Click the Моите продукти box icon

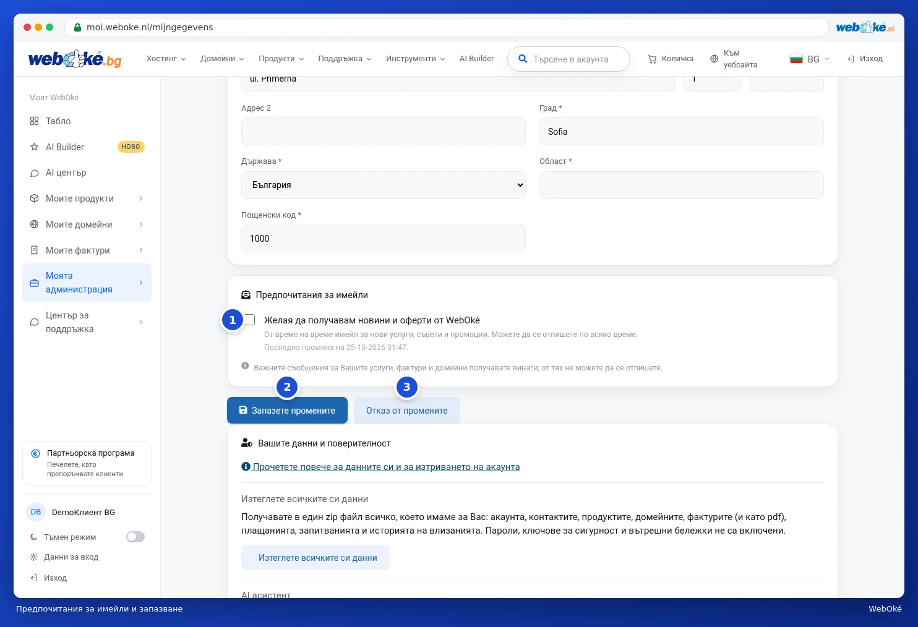pyautogui.click(x=35, y=198)
